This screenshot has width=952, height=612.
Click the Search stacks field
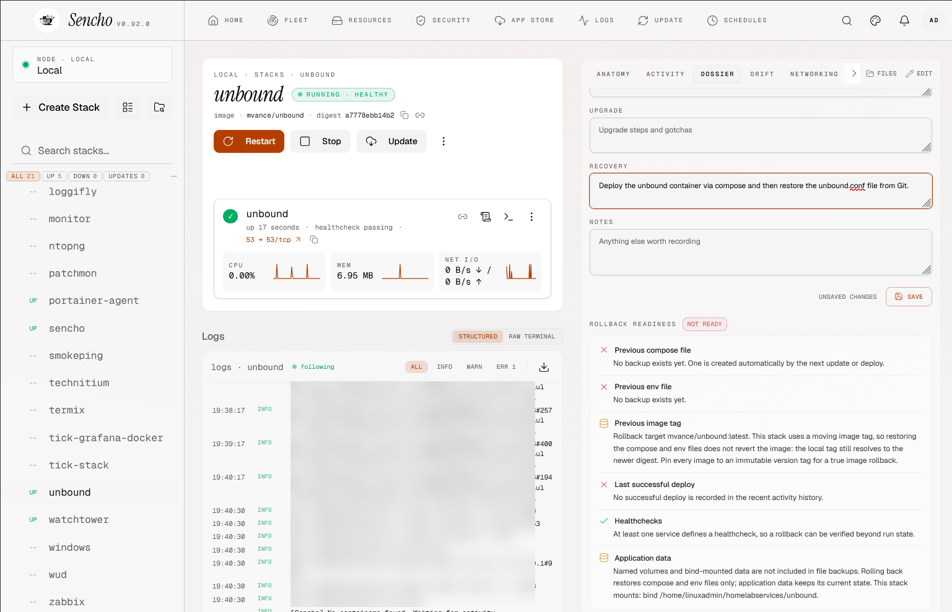(x=92, y=150)
